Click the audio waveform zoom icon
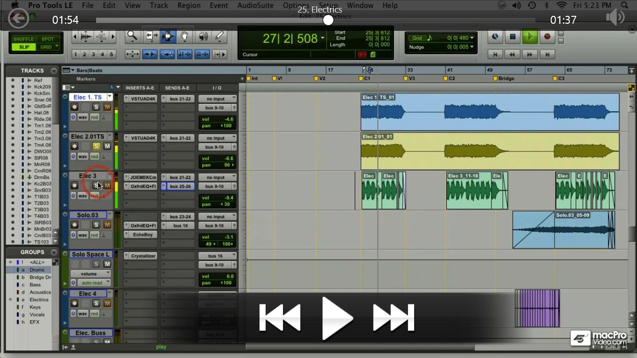 [86, 36]
